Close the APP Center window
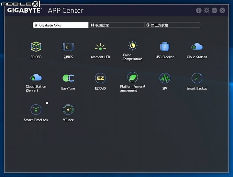Screen dimensions: 233x177 point(222,10)
